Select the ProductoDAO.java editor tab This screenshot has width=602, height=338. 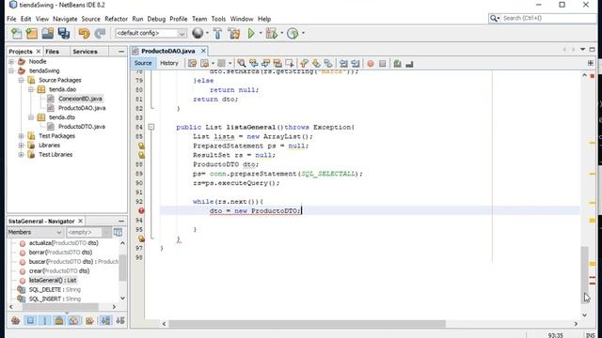tap(168, 51)
